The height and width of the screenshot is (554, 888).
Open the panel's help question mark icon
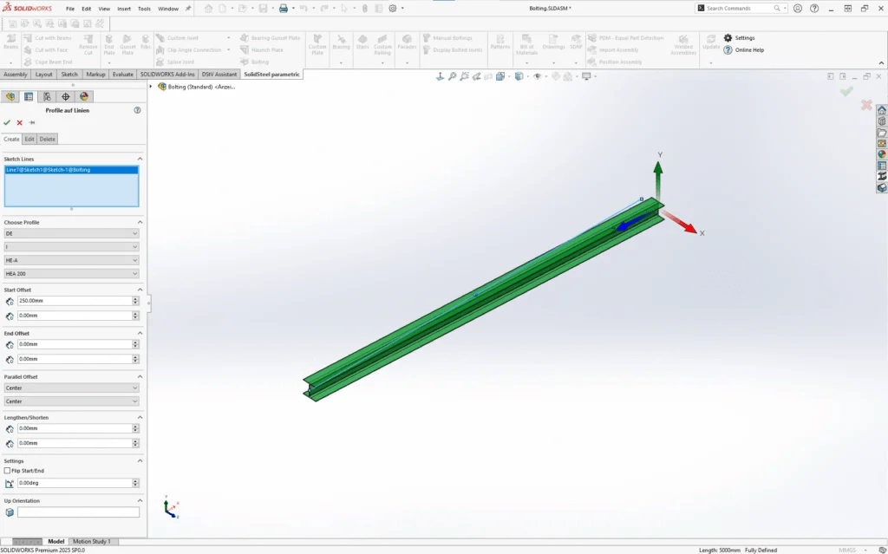[137, 110]
